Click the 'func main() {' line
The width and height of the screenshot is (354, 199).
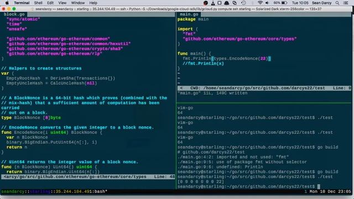pos(194,54)
